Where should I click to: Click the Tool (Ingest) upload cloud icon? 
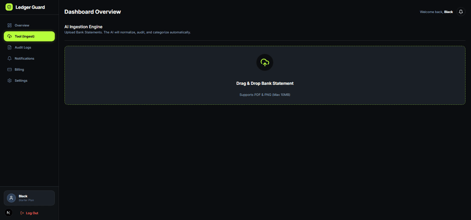click(10, 36)
